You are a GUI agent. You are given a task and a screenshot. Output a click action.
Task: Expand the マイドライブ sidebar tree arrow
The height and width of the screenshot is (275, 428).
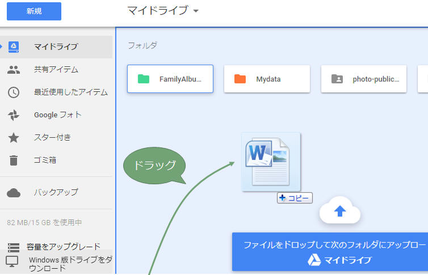click(x=2, y=46)
